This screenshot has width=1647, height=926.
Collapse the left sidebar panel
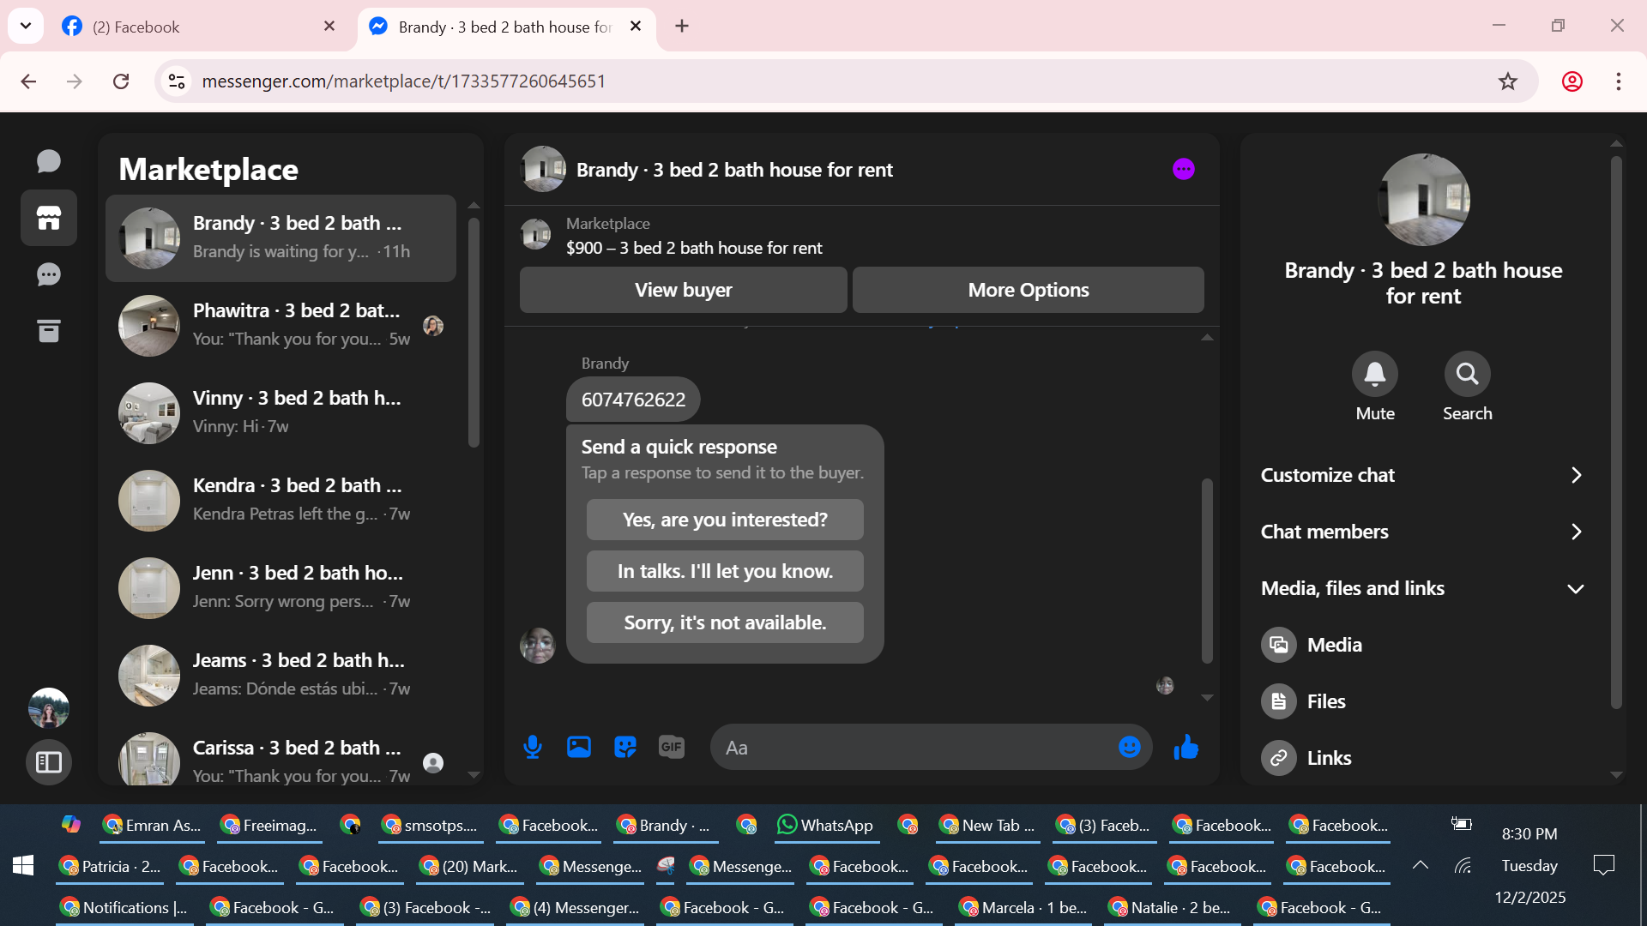coord(49,762)
